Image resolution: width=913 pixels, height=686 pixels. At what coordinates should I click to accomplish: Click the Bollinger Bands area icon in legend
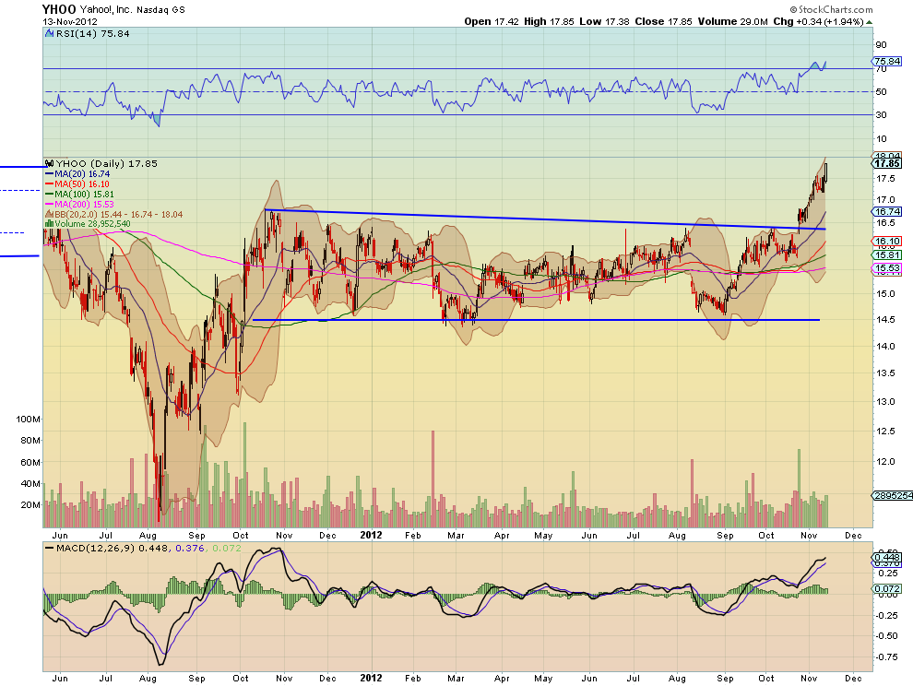point(50,214)
